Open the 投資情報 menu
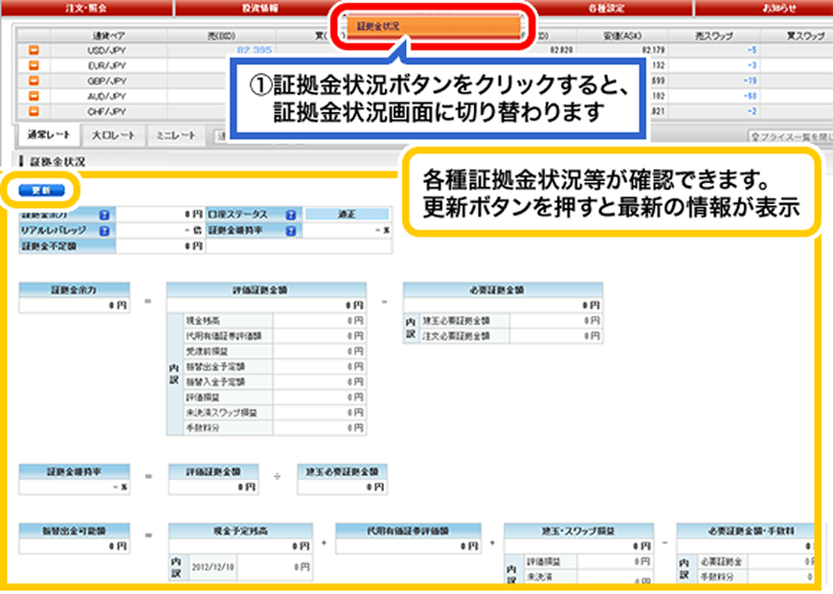Viewport: 833px width, 594px height. tap(259, 8)
